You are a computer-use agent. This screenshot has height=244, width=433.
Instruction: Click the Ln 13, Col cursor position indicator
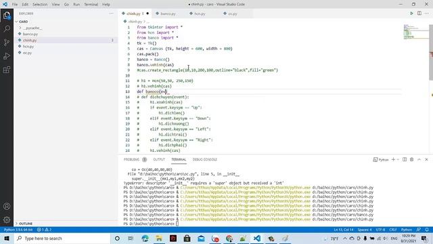pyautogui.click(x=344, y=230)
